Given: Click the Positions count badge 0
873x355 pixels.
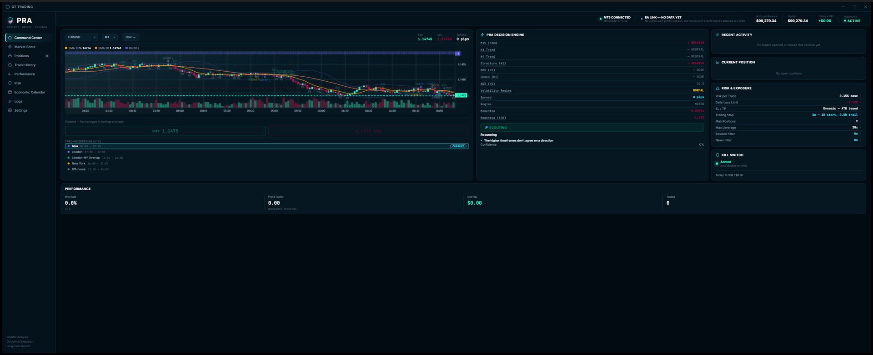Looking at the screenshot, I should click(47, 56).
